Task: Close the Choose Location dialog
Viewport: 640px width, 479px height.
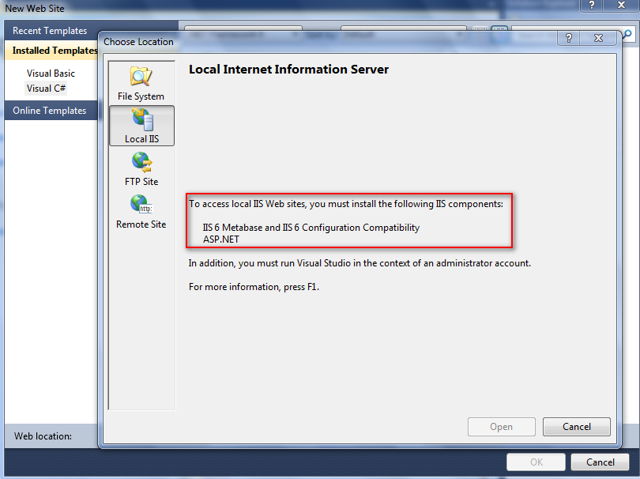Action: 598,38
